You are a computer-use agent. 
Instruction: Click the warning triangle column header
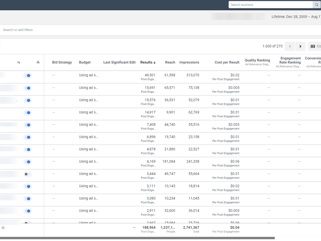click(38, 62)
